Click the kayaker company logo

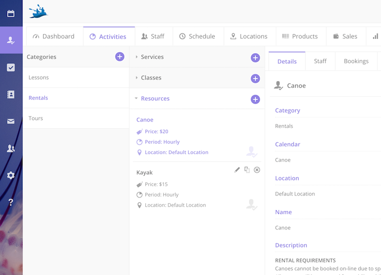(x=39, y=11)
